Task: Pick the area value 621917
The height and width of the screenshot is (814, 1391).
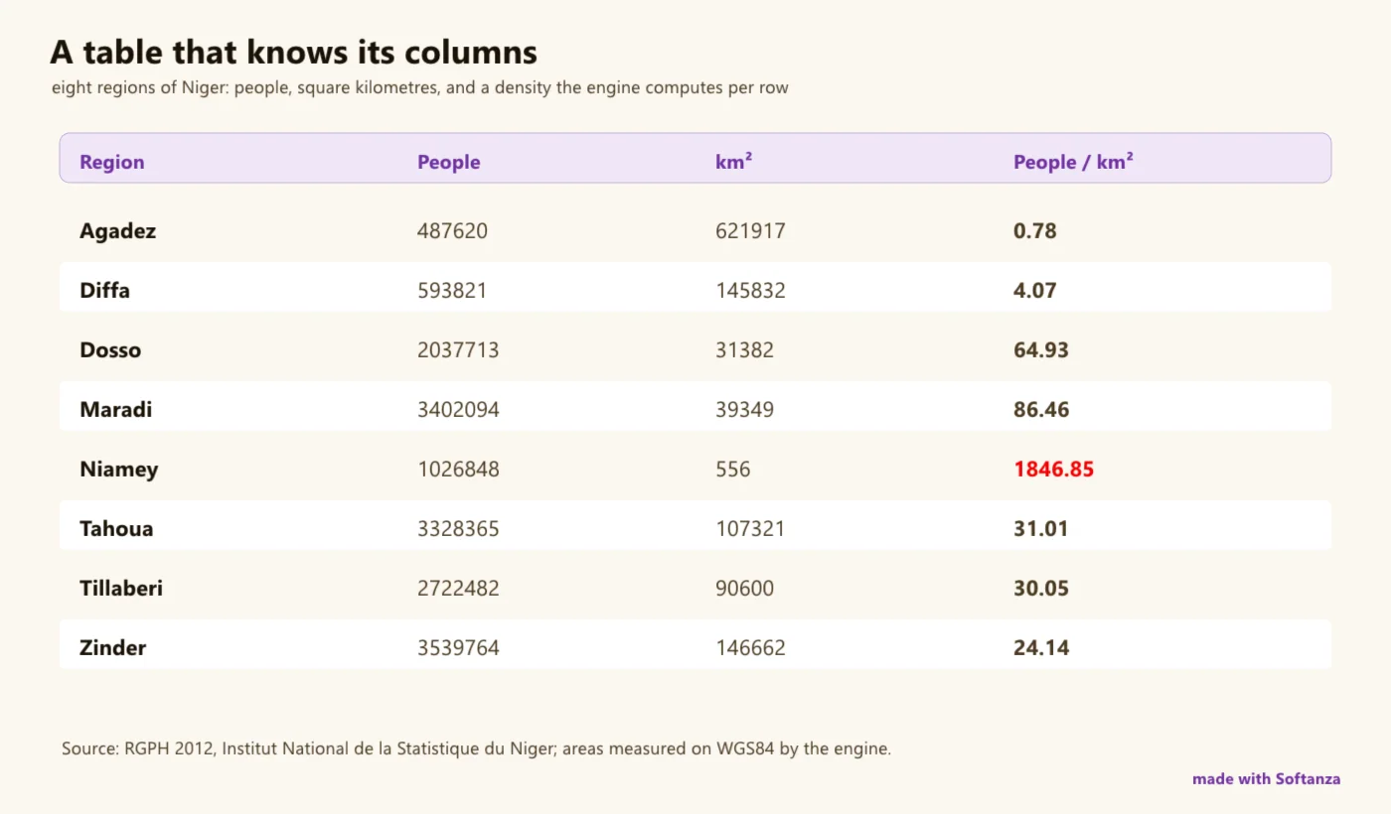Action: point(751,231)
